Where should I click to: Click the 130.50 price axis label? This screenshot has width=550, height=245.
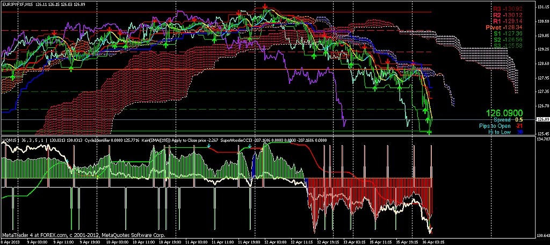point(542,21)
